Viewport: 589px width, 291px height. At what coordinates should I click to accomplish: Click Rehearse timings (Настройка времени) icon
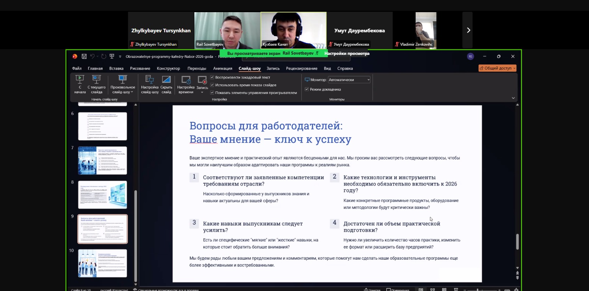[186, 80]
